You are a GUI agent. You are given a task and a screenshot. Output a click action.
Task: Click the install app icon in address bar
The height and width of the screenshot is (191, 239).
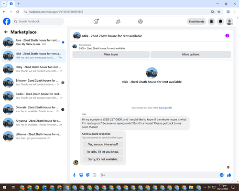(213, 12)
